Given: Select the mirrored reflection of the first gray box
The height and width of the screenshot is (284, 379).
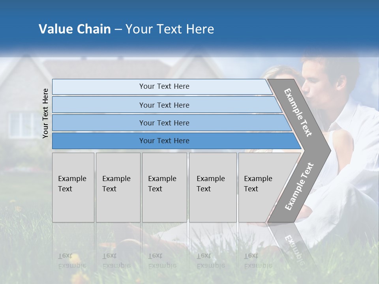Looking at the screenshot, I should pos(73,246).
